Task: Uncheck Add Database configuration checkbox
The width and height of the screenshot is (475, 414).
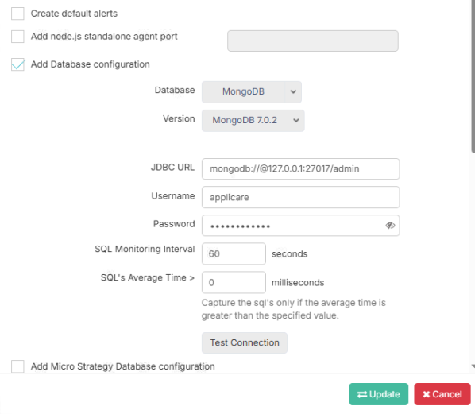Action: point(17,64)
